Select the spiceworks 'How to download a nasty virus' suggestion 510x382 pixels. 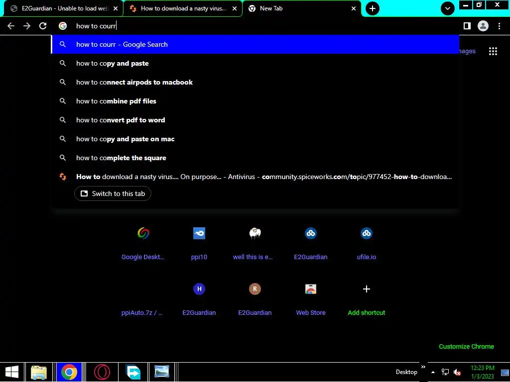click(x=255, y=177)
